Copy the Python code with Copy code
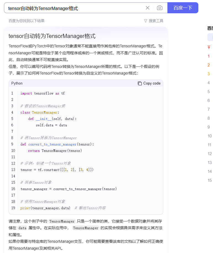 coord(149,83)
